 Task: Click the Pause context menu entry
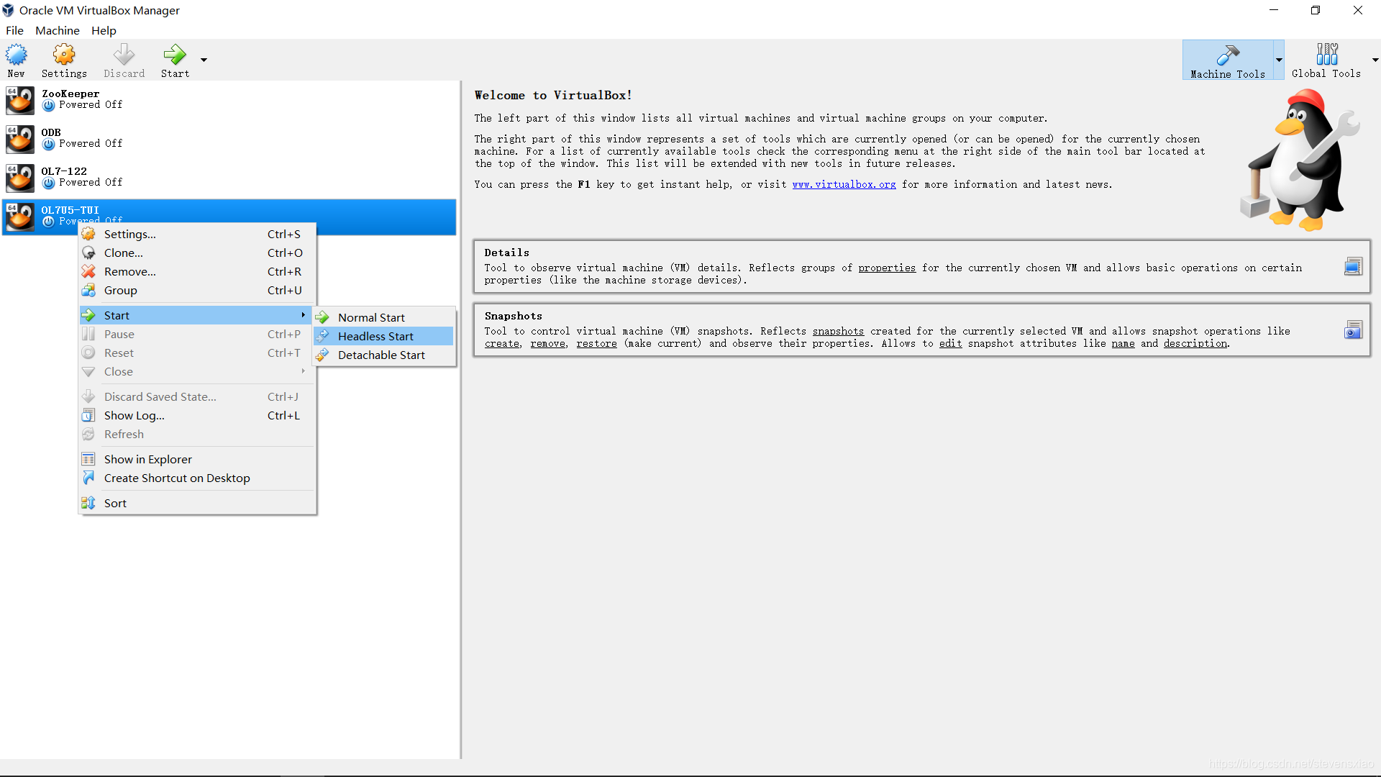[197, 334]
